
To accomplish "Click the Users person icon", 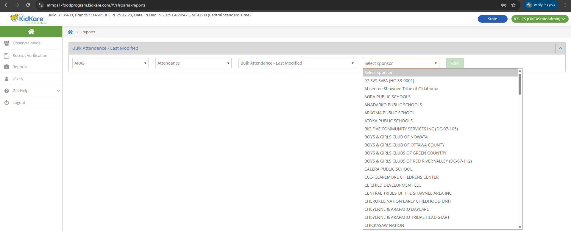I will 7,79.
